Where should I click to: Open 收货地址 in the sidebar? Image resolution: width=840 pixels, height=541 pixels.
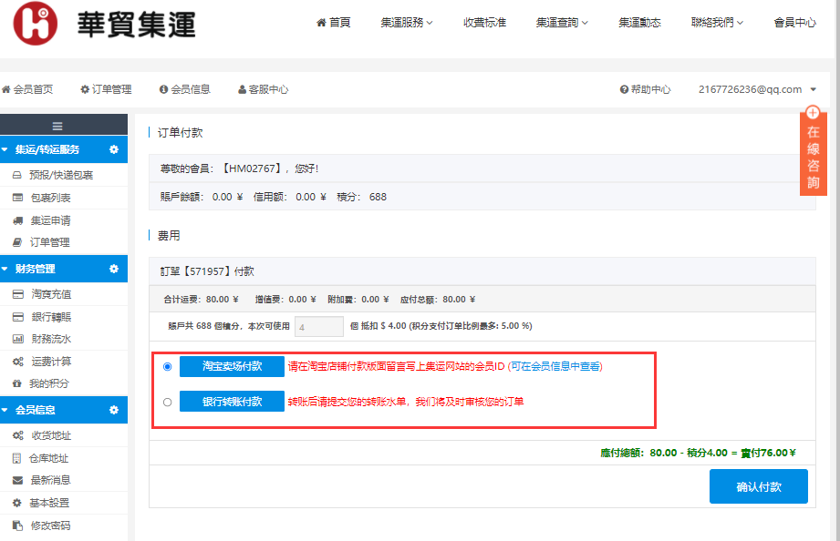[50, 435]
